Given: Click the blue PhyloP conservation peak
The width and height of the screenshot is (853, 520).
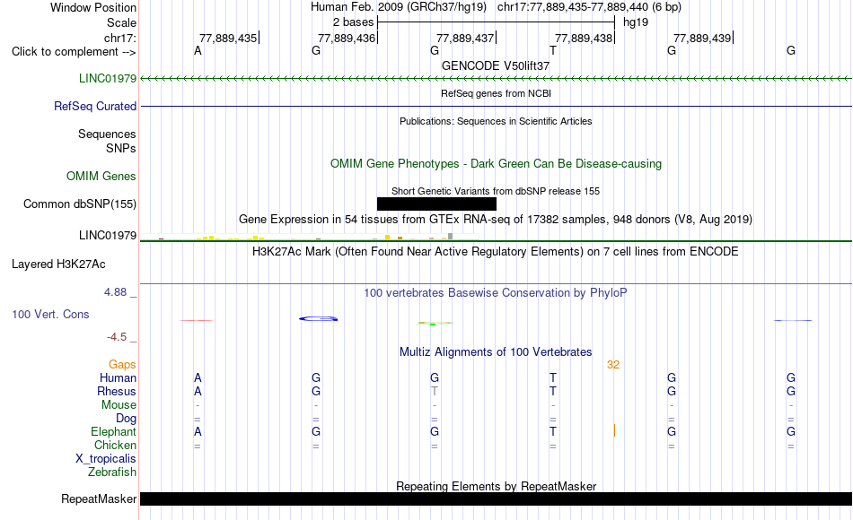Looking at the screenshot, I should (x=318, y=318).
